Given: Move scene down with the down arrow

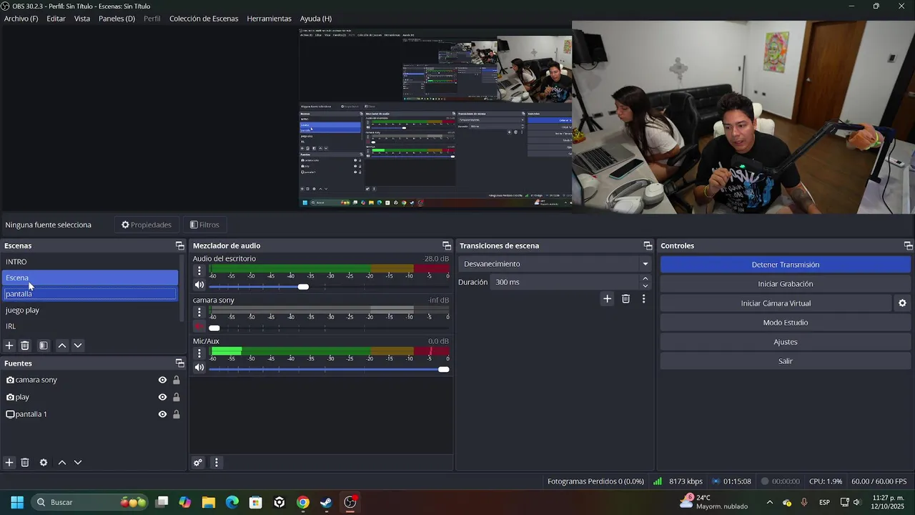Looking at the screenshot, I should (78, 345).
